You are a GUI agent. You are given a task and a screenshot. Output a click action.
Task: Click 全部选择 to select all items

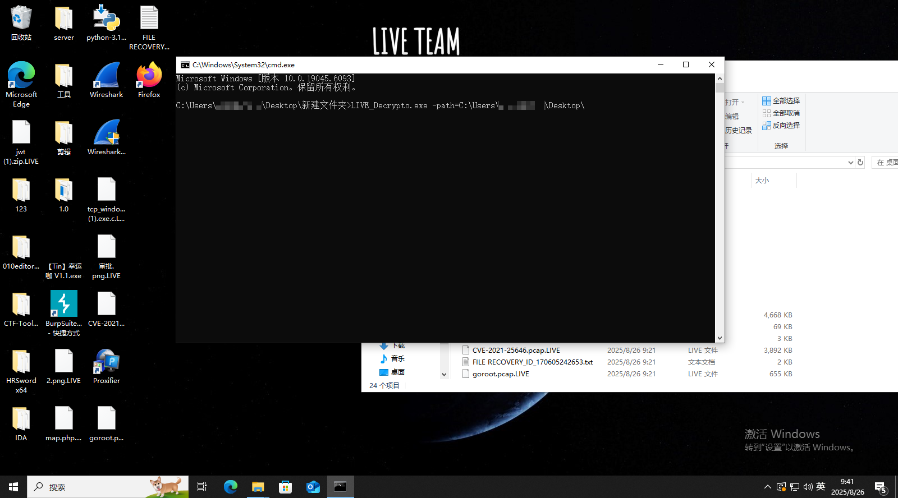781,101
